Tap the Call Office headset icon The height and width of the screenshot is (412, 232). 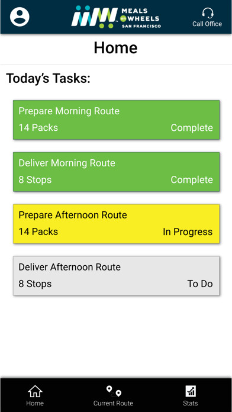click(208, 12)
